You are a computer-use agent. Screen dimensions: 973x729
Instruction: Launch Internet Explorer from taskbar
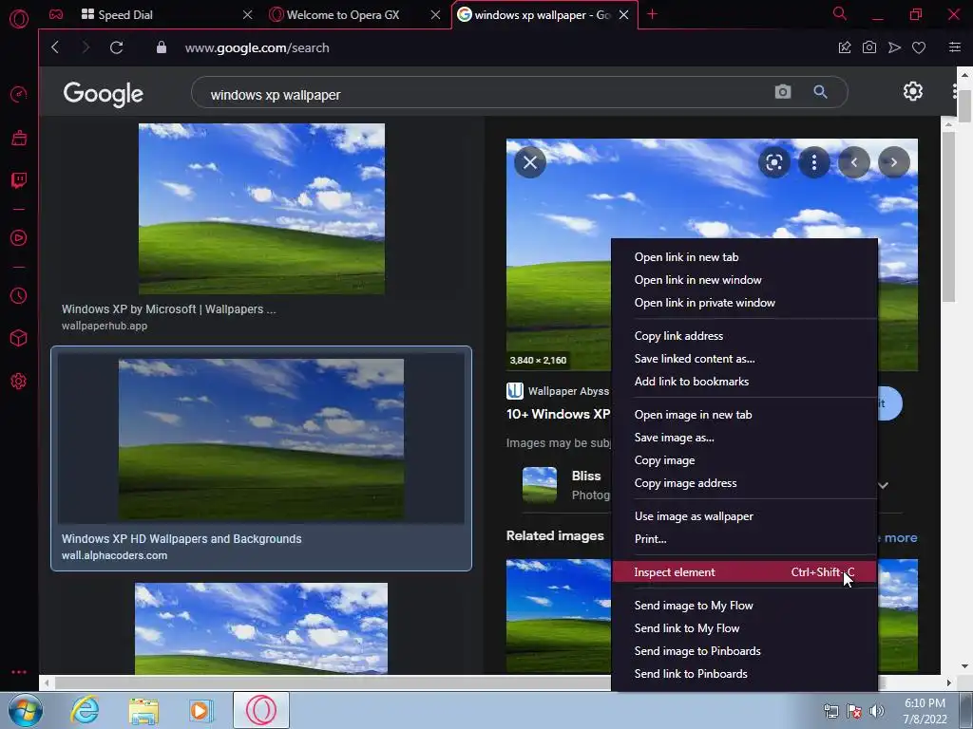click(x=85, y=710)
